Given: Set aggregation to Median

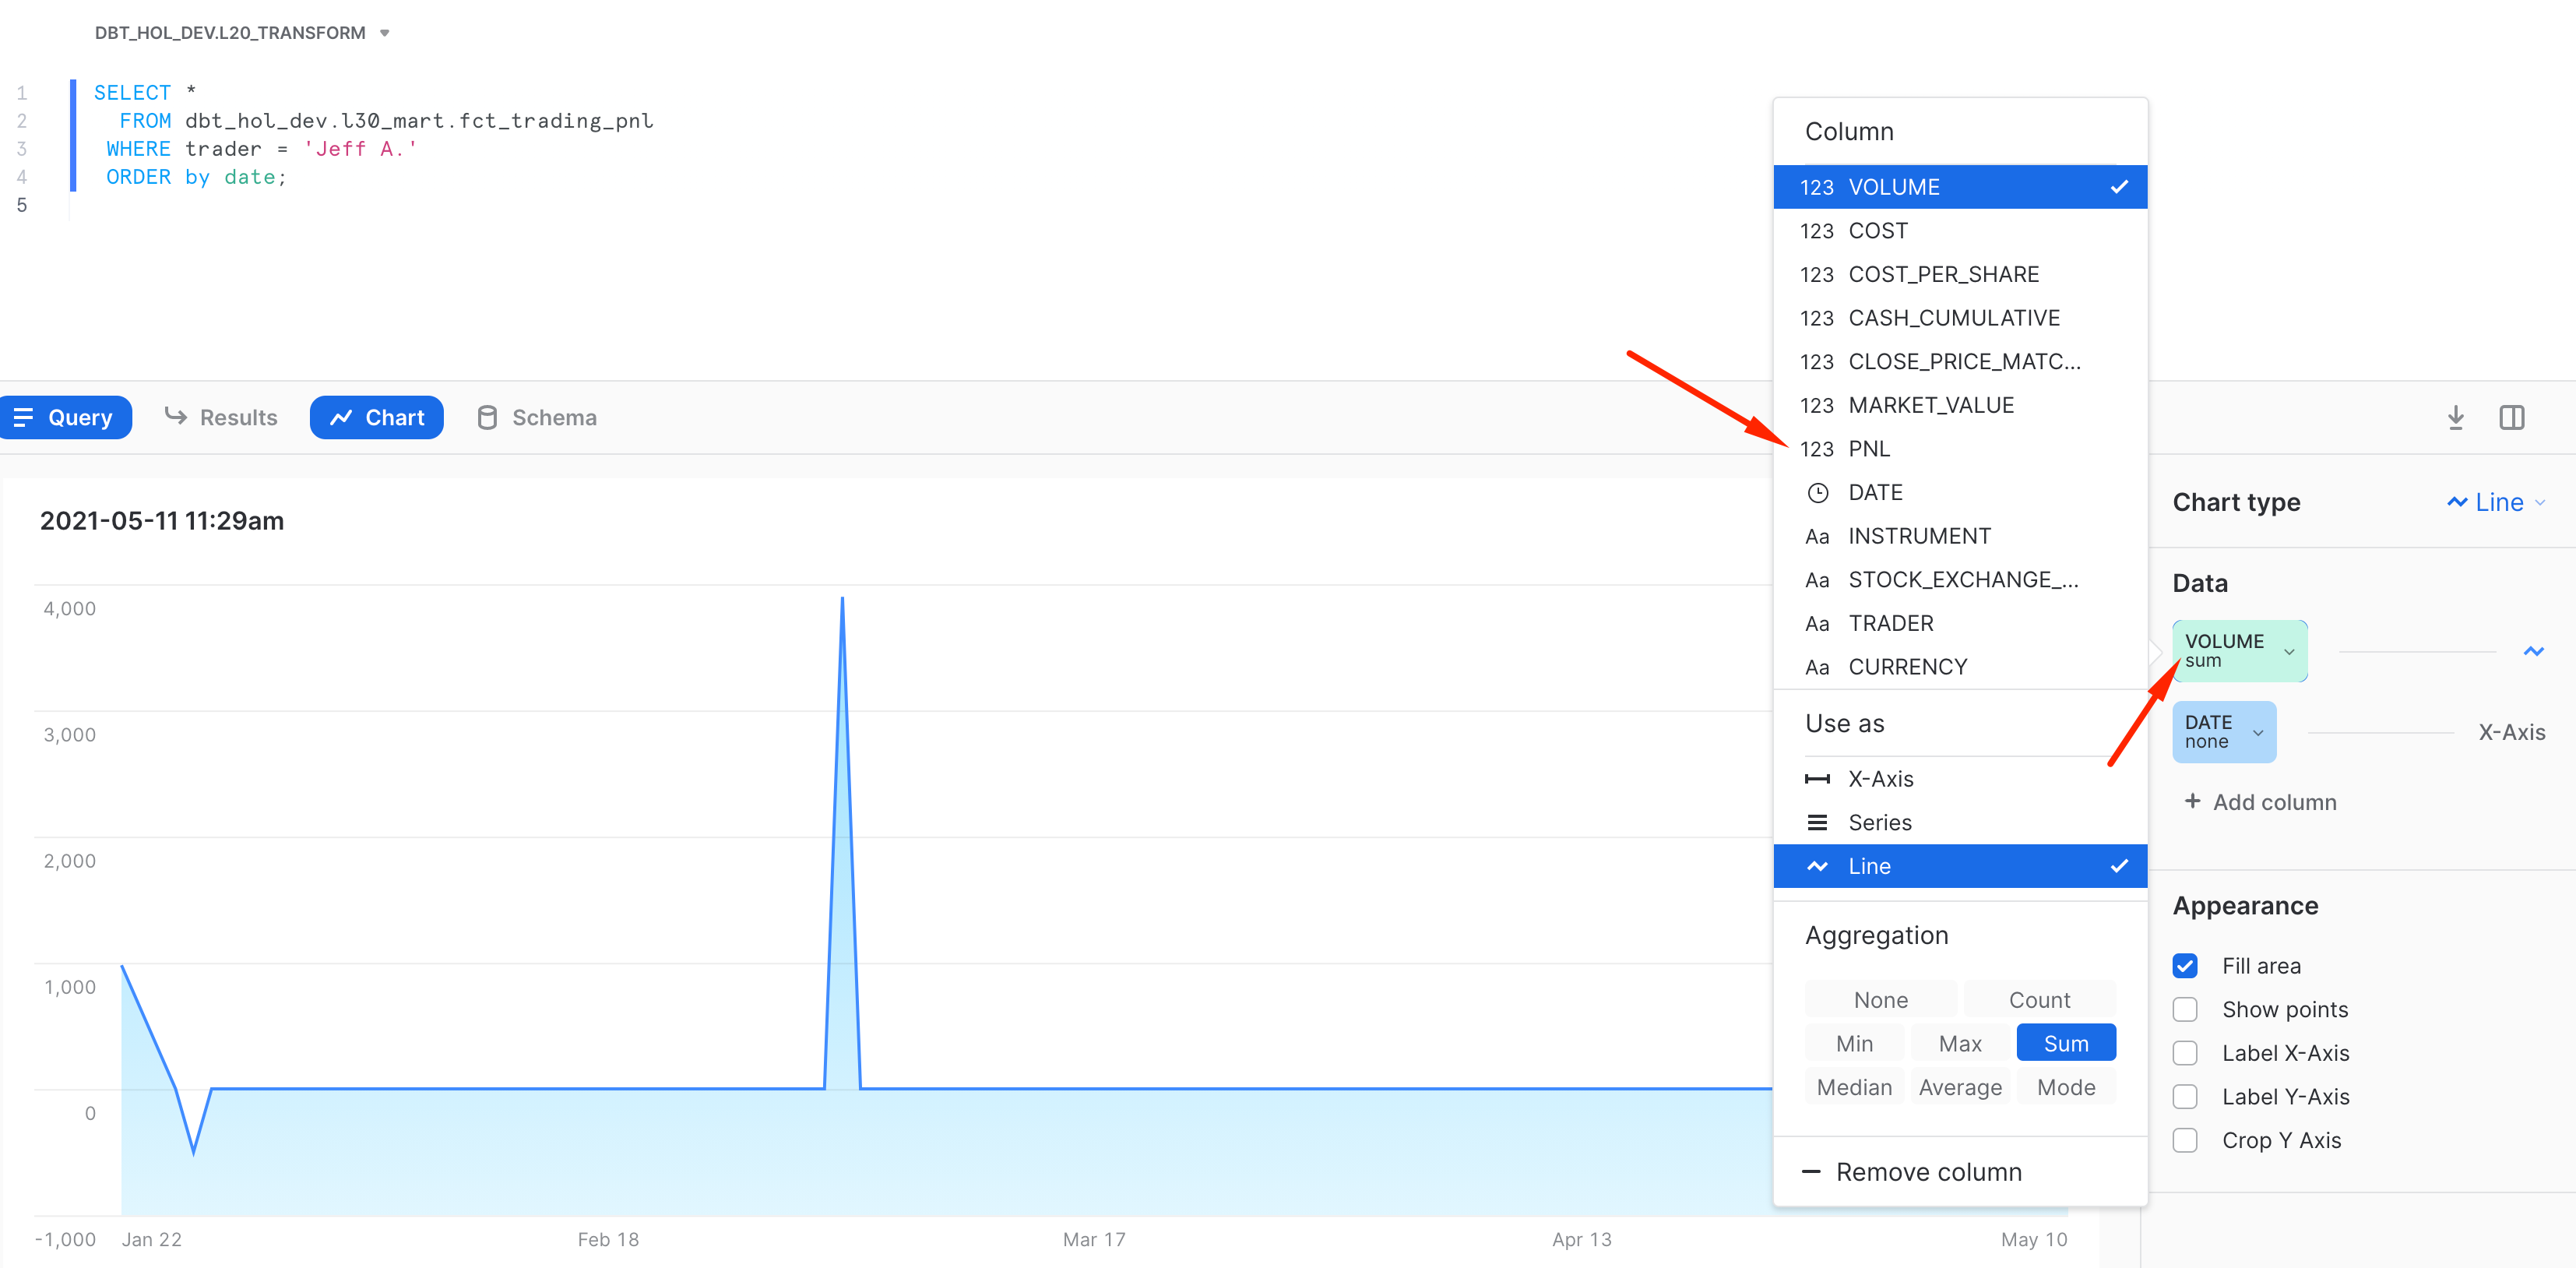Looking at the screenshot, I should tap(1853, 1087).
